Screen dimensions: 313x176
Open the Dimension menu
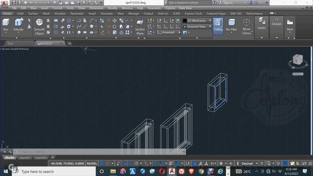pyautogui.click(x=96, y=8)
